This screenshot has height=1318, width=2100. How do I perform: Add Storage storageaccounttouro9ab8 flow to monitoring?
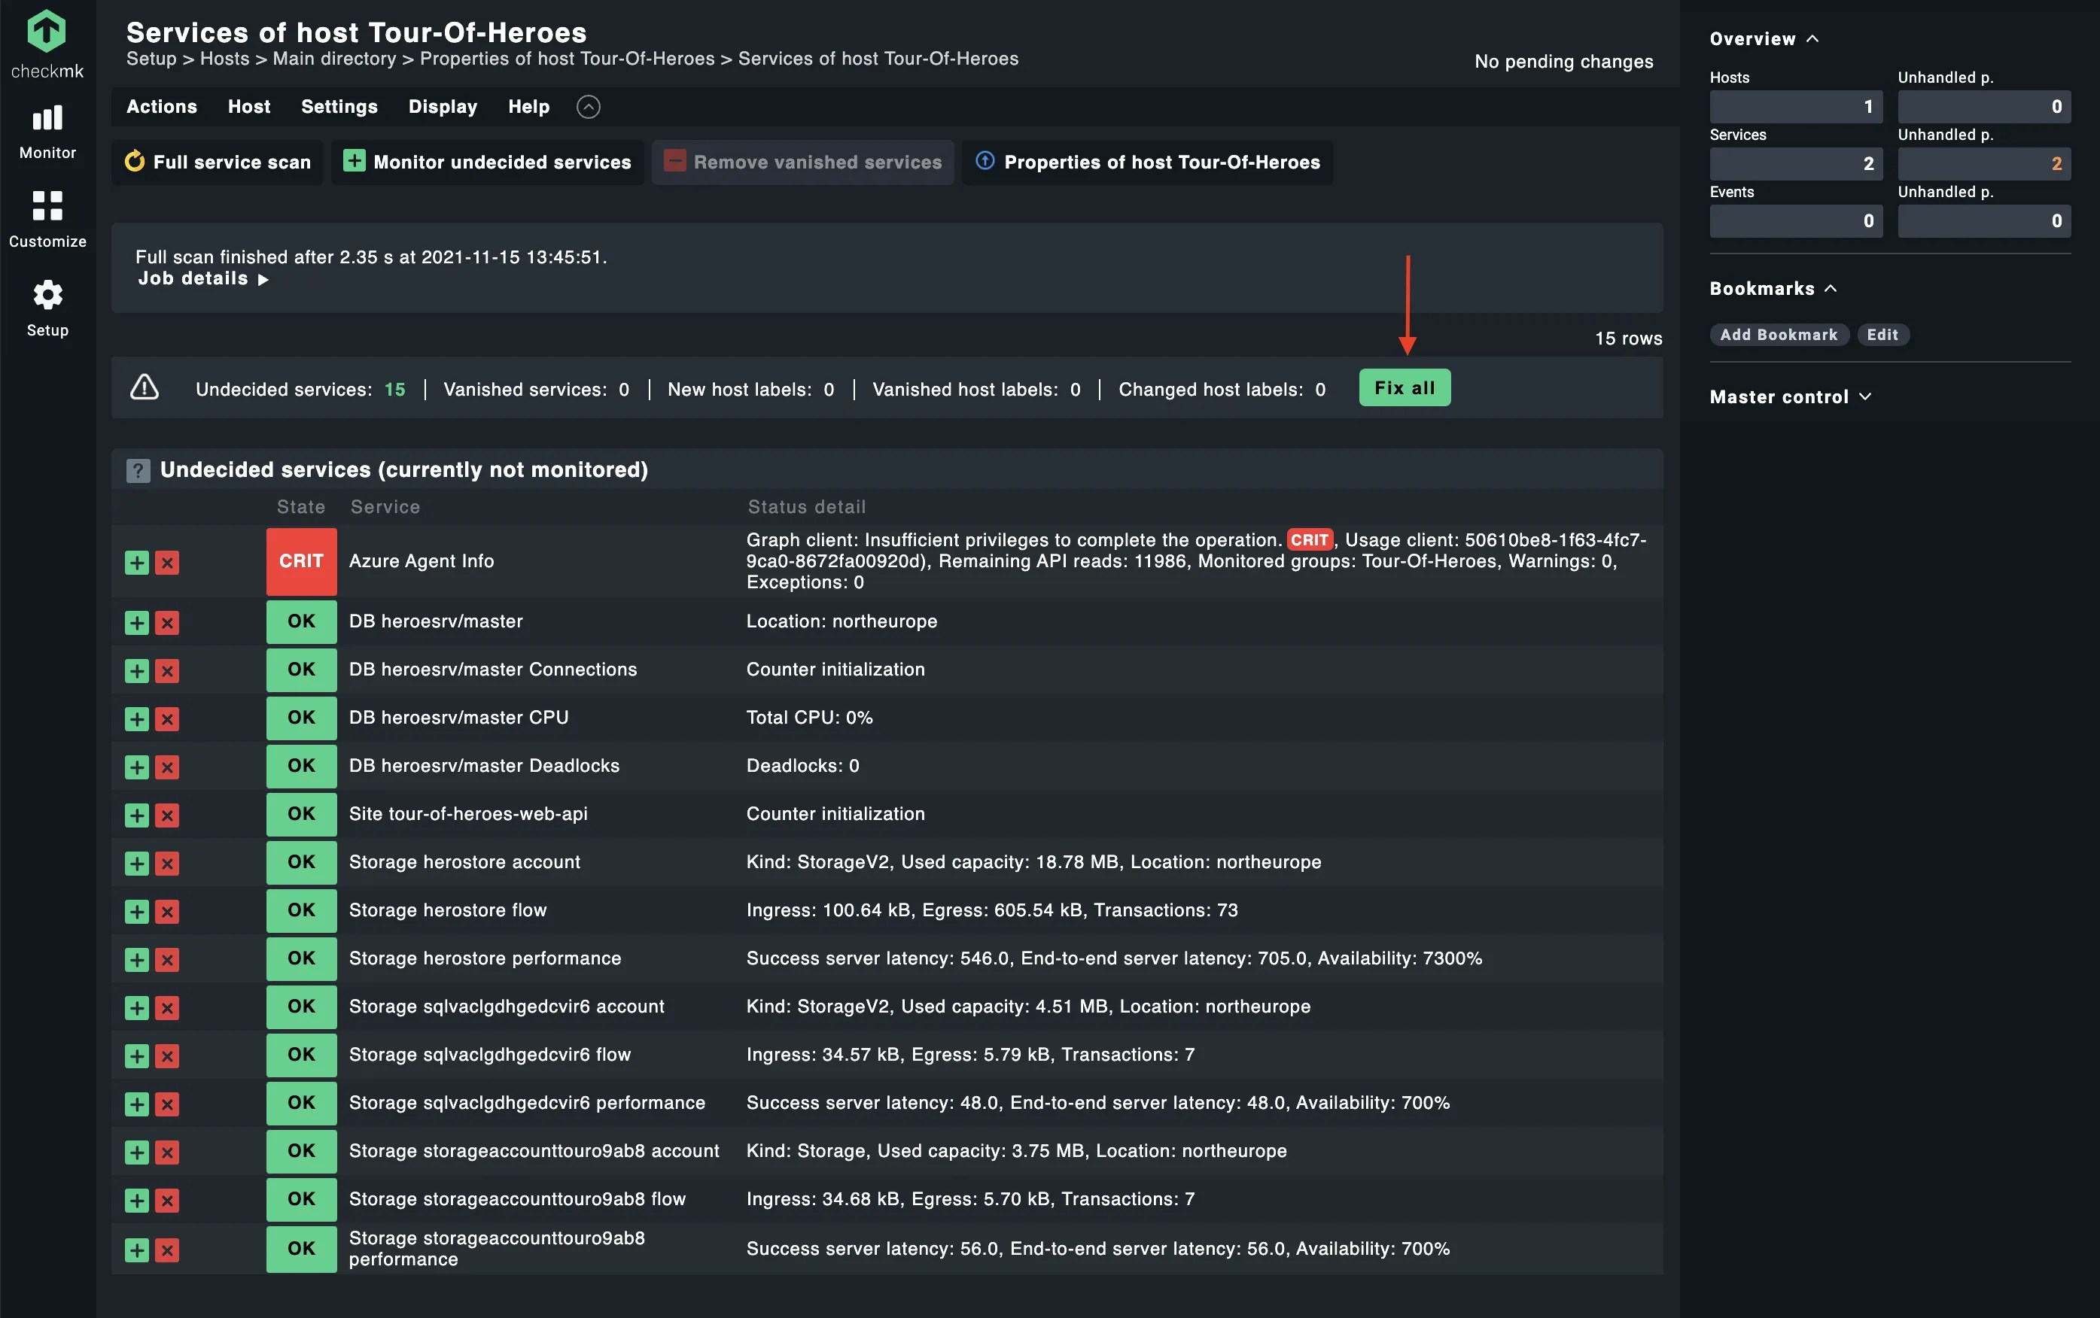[x=137, y=1201]
